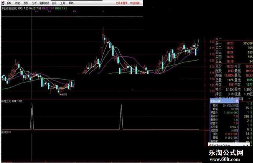
Task: Click the application logo icon in menu bar
Action: coord(3,3)
